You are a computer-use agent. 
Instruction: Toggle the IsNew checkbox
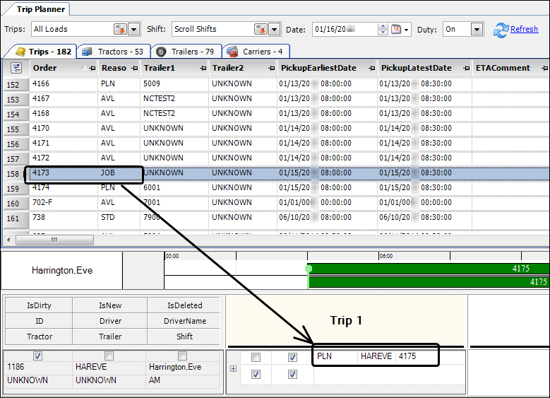click(x=109, y=356)
